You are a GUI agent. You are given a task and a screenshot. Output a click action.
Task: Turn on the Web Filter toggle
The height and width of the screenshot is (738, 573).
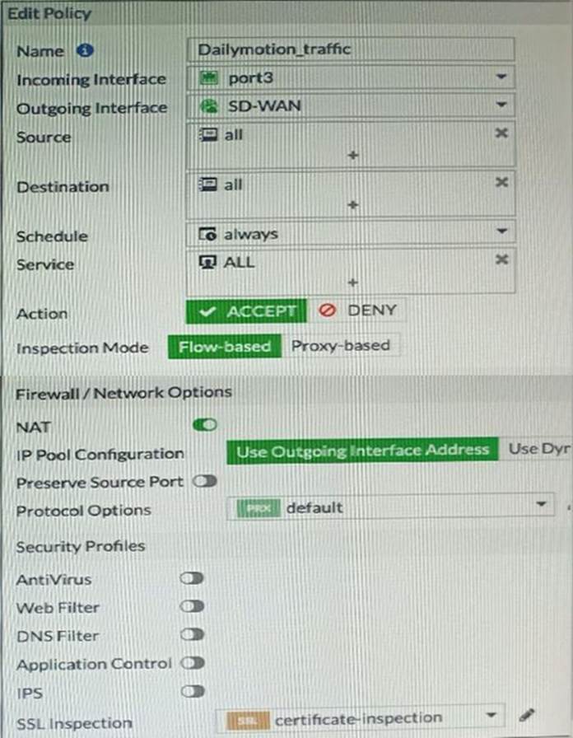(x=192, y=606)
